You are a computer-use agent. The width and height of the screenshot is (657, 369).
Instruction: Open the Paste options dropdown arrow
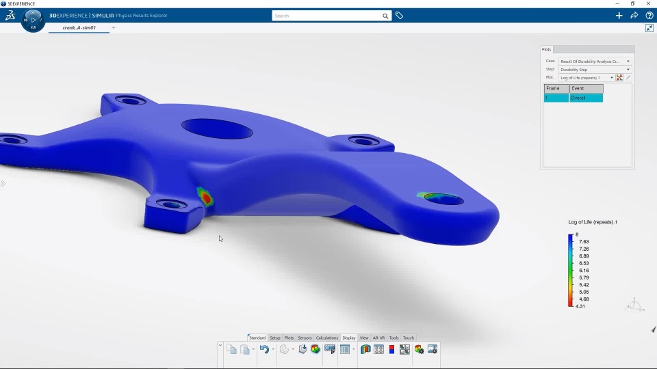(253, 349)
